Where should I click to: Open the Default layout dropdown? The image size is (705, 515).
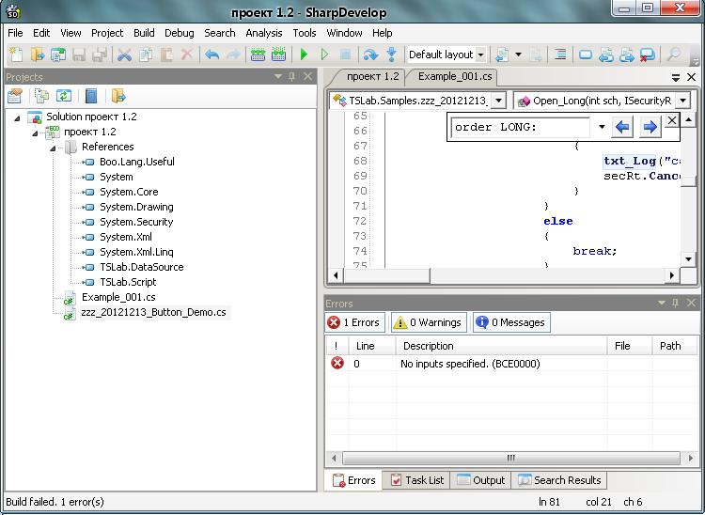[x=480, y=55]
